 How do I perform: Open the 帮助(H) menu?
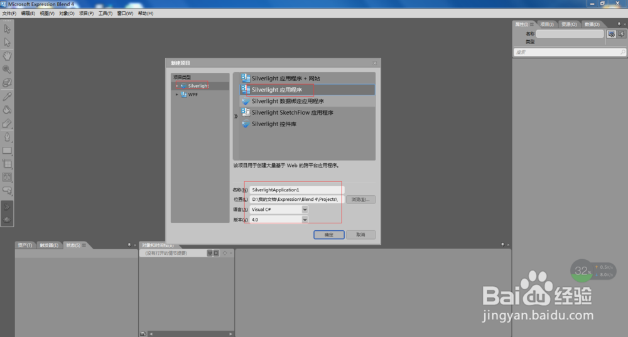click(x=146, y=14)
